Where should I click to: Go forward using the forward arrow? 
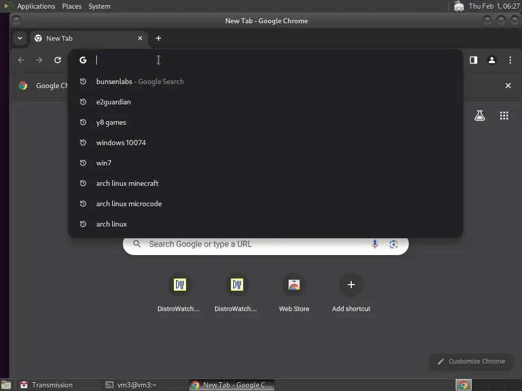click(x=39, y=60)
